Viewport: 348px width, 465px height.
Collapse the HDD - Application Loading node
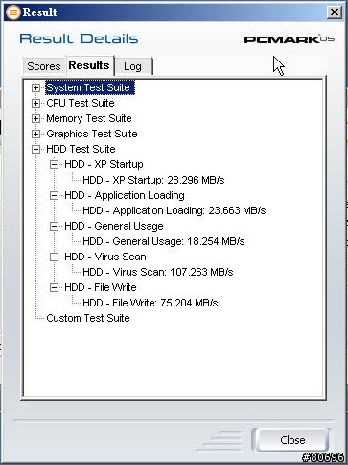[54, 195]
